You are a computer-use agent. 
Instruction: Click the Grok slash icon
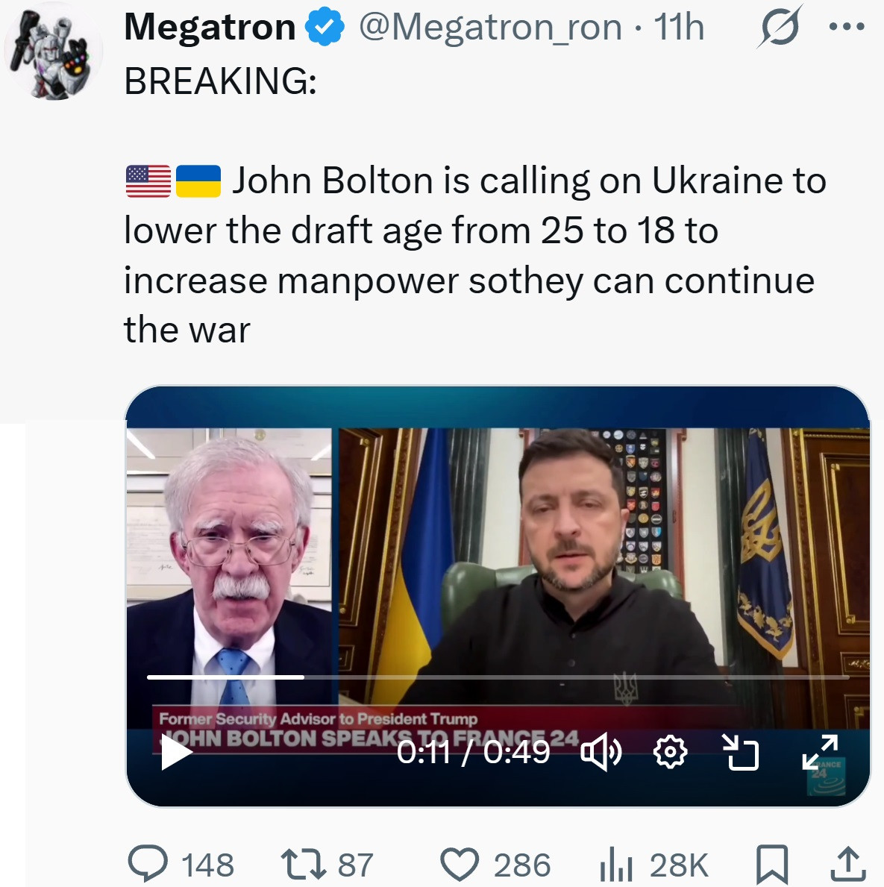[x=779, y=28]
